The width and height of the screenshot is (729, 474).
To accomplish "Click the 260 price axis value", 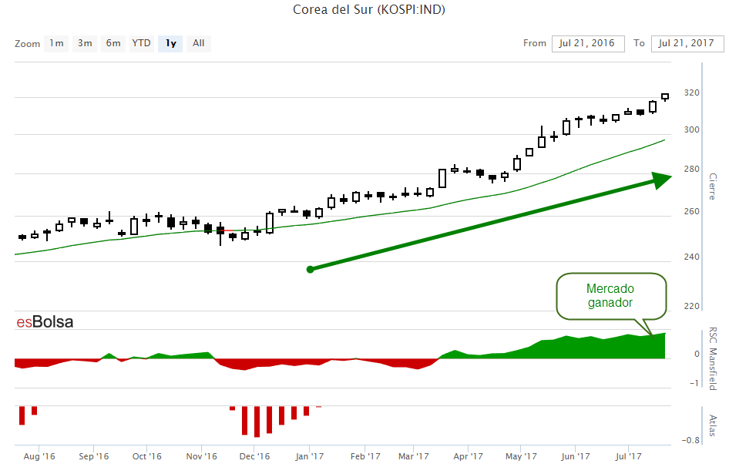I will tap(691, 212).
